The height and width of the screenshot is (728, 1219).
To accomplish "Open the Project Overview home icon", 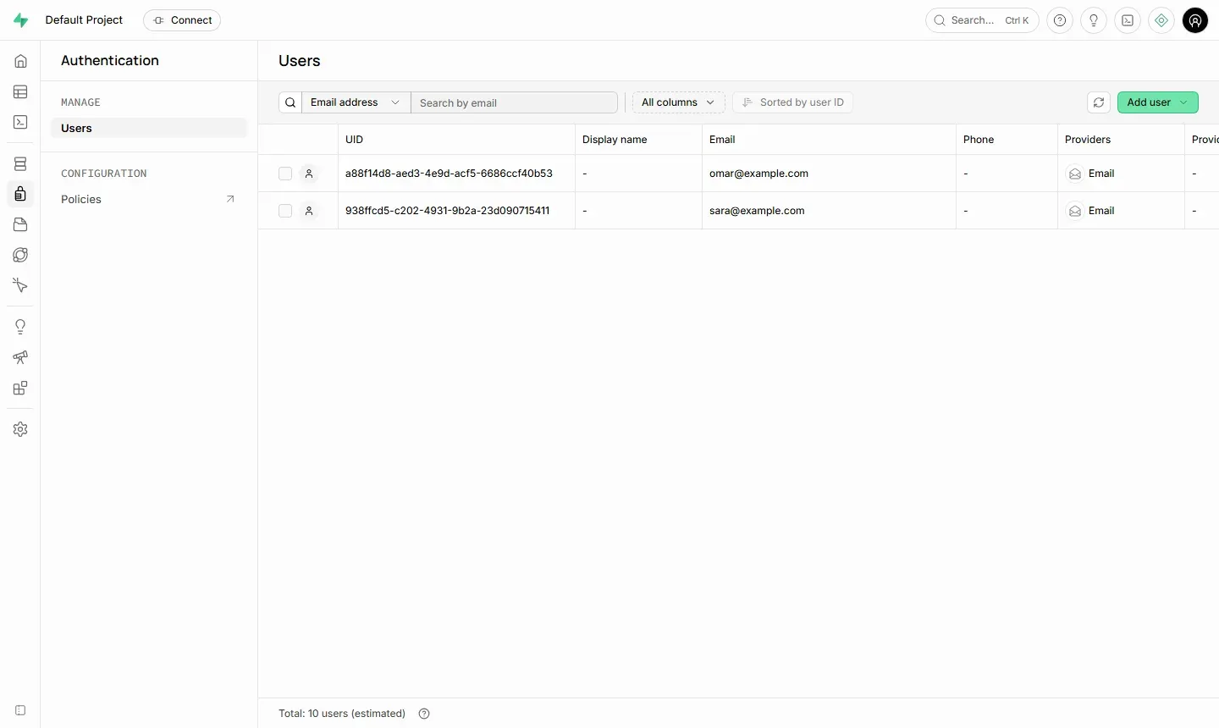I will [20, 61].
